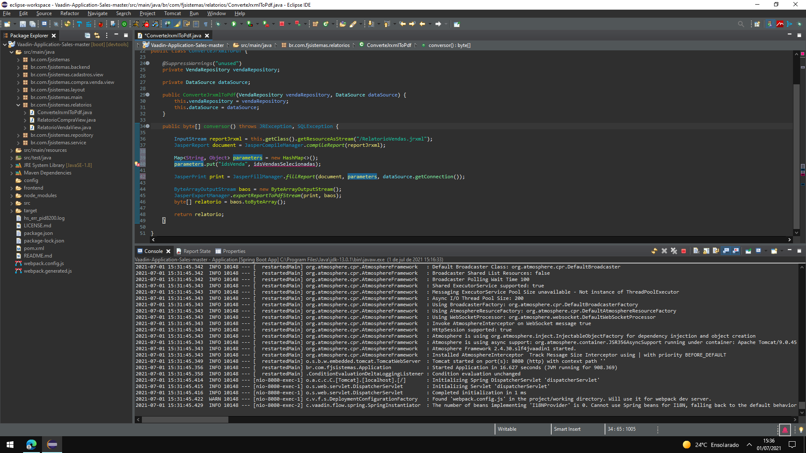
Task: Click the Save All icon
Action: (32, 24)
